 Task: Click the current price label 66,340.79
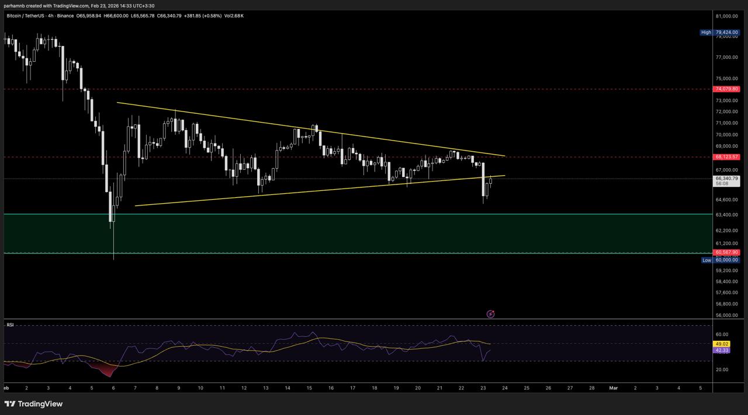pyautogui.click(x=726, y=179)
